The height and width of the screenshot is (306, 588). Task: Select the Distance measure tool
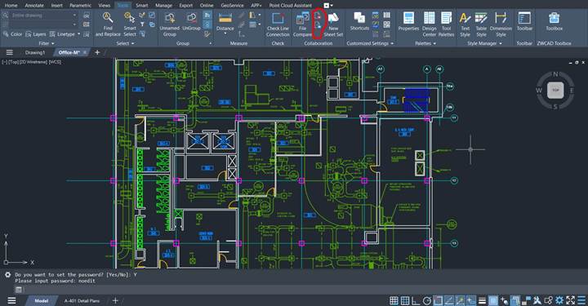pyautogui.click(x=225, y=23)
